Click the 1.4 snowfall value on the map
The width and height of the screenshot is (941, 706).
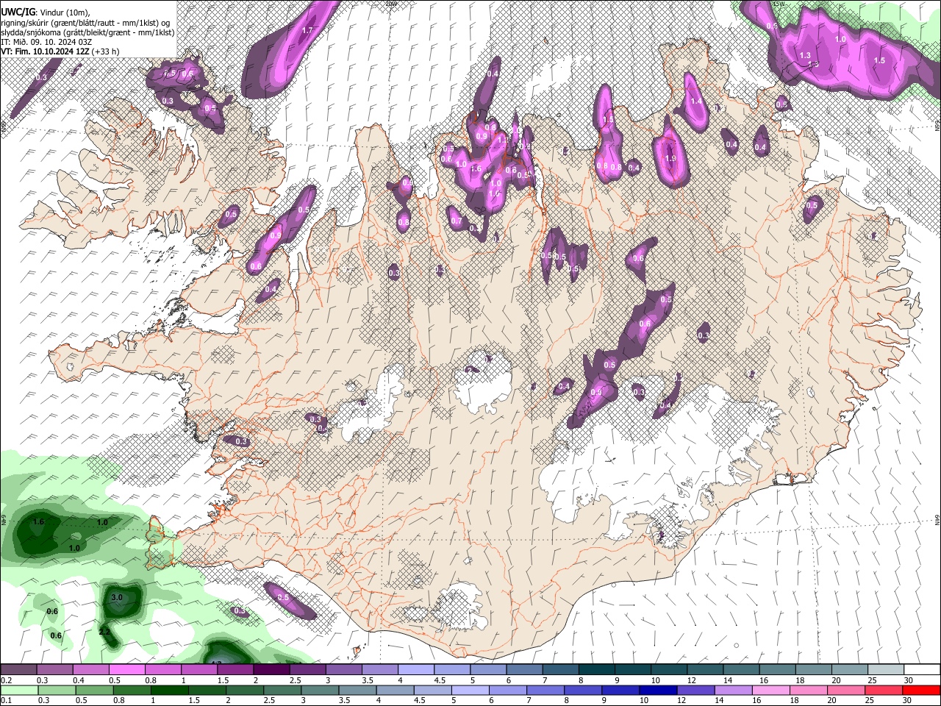tap(696, 101)
